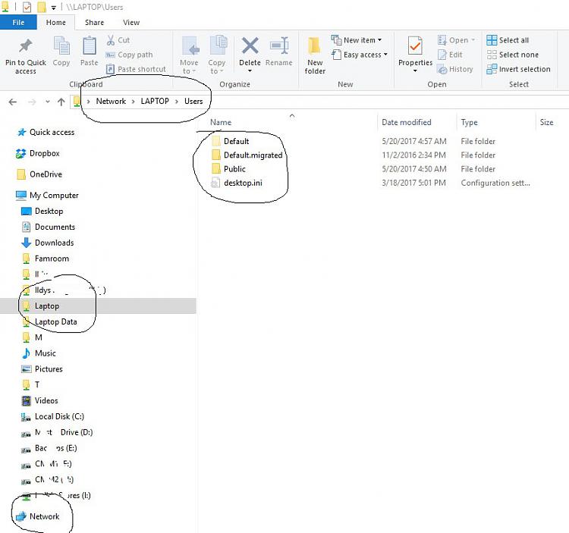The height and width of the screenshot is (533, 569).
Task: Click the Copy ribbon icon
Action: click(61, 46)
